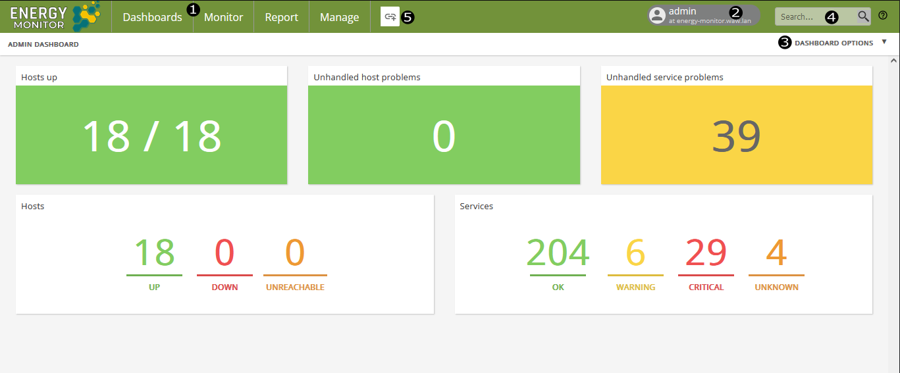Open the Hosts up 18 / 18 tile

151,135
